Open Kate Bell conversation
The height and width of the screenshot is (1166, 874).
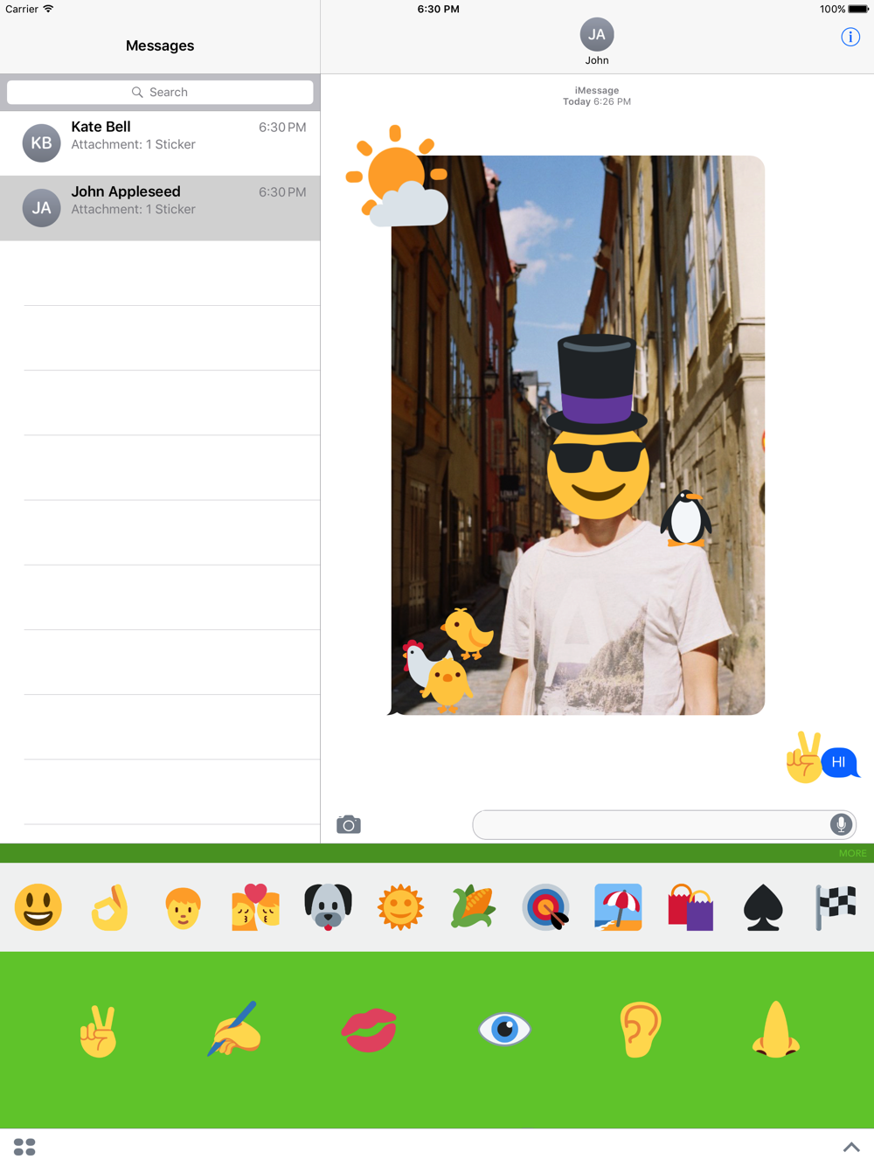pyautogui.click(x=160, y=143)
